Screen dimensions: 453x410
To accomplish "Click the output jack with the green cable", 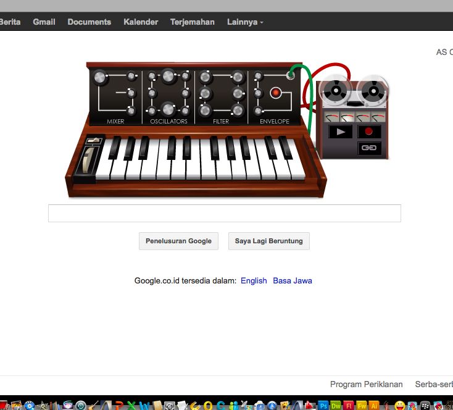I will [x=291, y=75].
